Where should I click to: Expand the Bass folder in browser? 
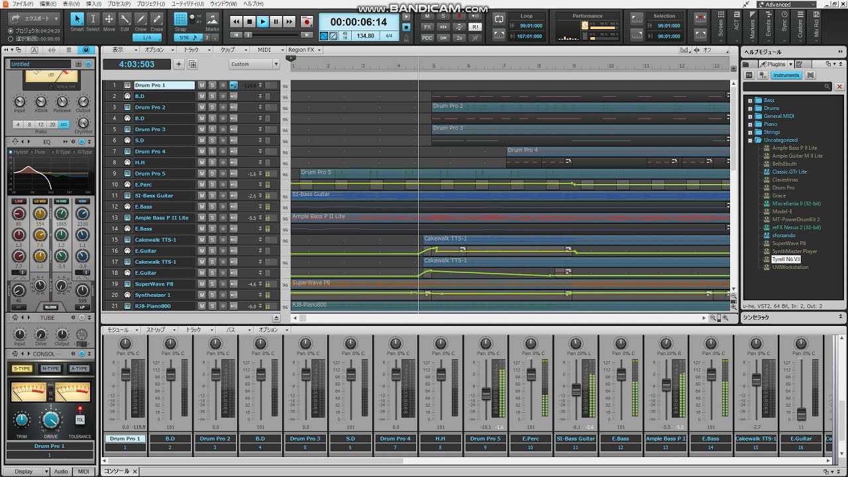pos(750,101)
